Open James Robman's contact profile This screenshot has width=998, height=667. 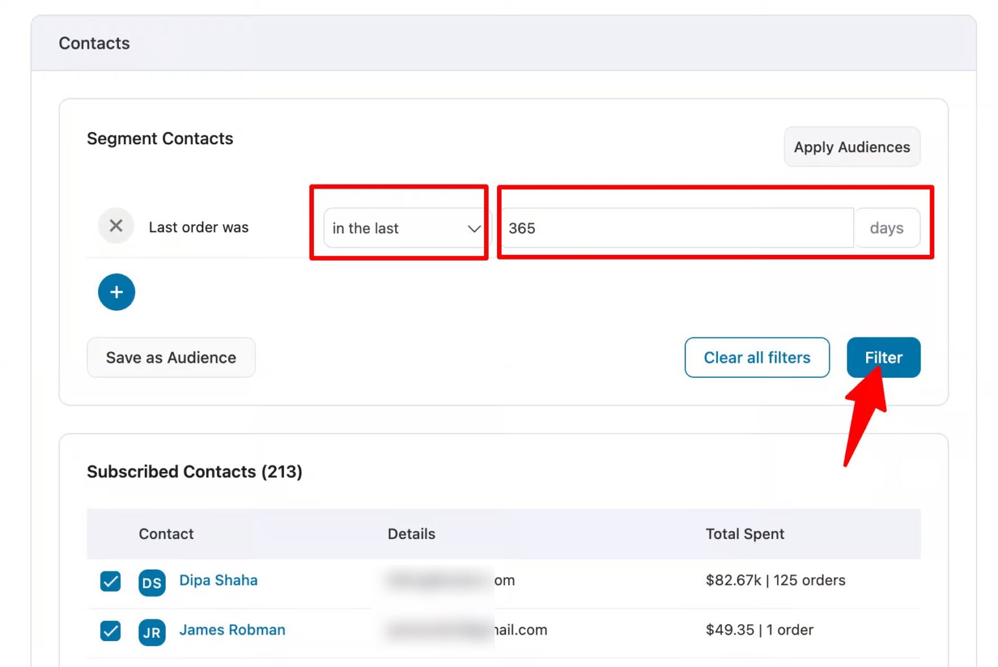coord(232,629)
